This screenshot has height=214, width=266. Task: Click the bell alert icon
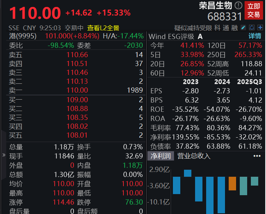(252, 27)
